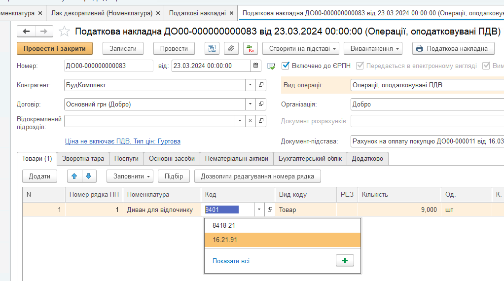Focus the Документ-підстава field
This screenshot has width=504, height=281.
click(x=428, y=141)
